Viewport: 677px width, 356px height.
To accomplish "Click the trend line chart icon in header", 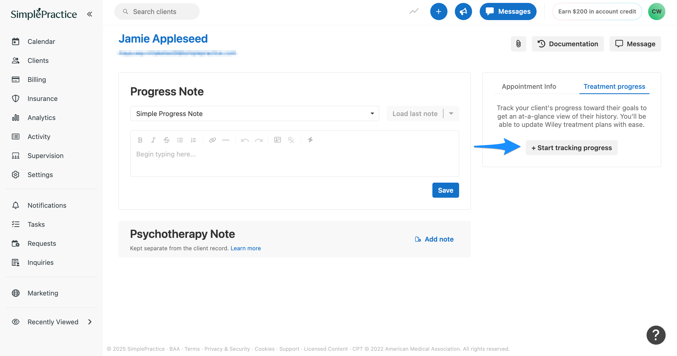I will pos(414,11).
